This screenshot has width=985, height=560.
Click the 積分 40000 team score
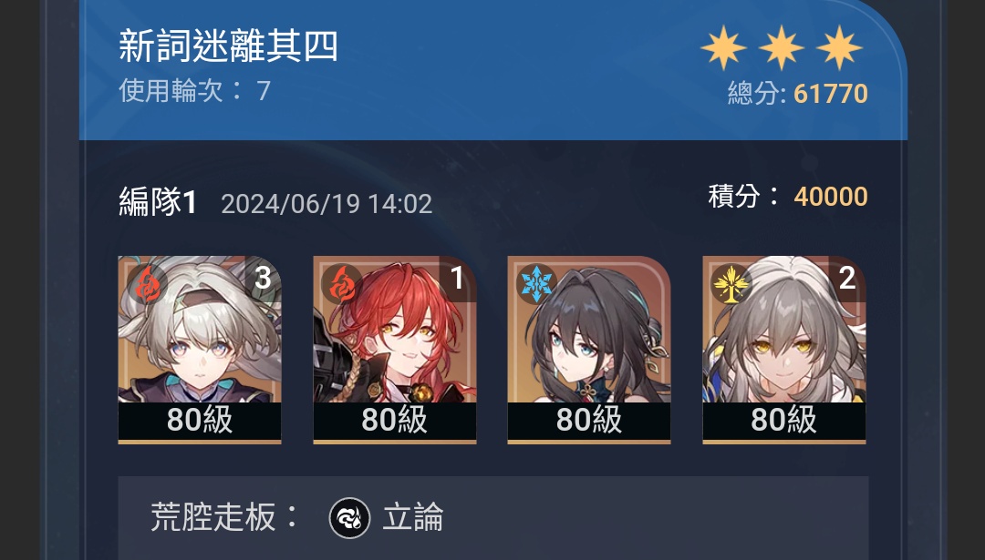point(788,197)
